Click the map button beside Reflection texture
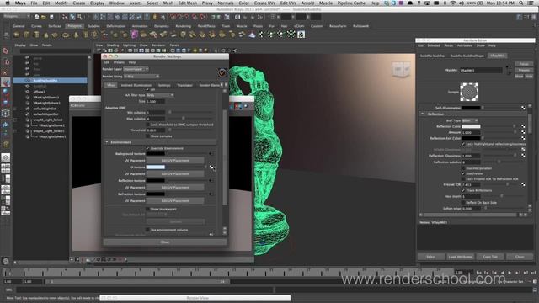Image resolution: width=539 pixels, height=303 pixels. [211, 180]
